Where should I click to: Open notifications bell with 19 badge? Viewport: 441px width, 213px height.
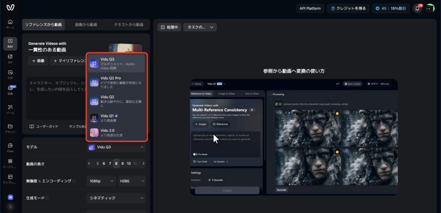(417, 9)
